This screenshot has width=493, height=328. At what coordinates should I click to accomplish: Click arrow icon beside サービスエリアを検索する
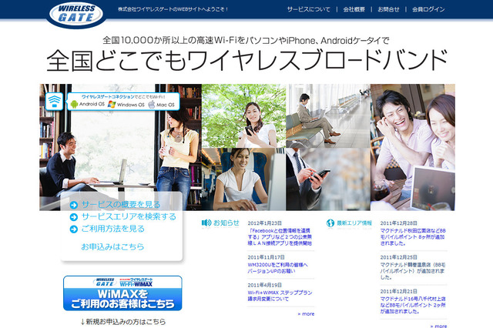pyautogui.click(x=74, y=217)
